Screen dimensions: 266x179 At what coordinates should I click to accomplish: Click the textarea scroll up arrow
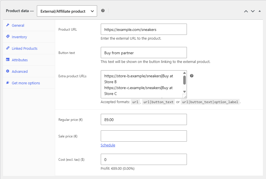(184, 73)
